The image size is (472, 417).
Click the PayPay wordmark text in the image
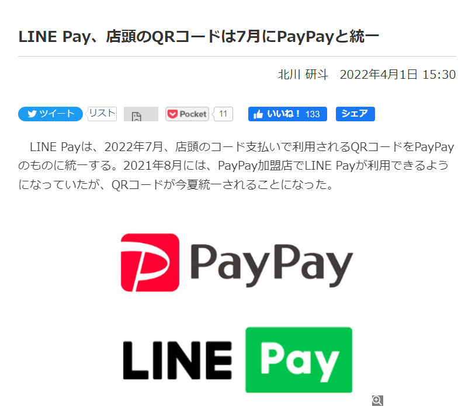272,265
